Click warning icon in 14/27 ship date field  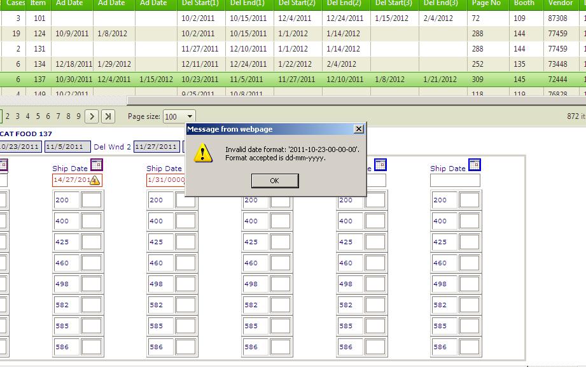[x=95, y=181]
